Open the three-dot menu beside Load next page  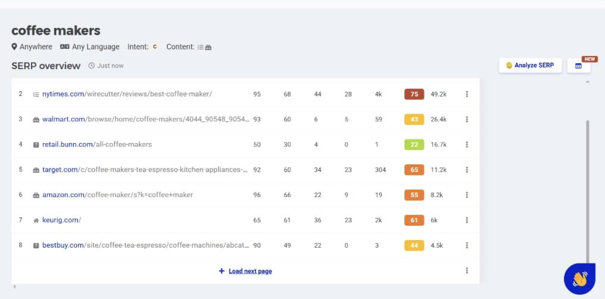point(467,271)
